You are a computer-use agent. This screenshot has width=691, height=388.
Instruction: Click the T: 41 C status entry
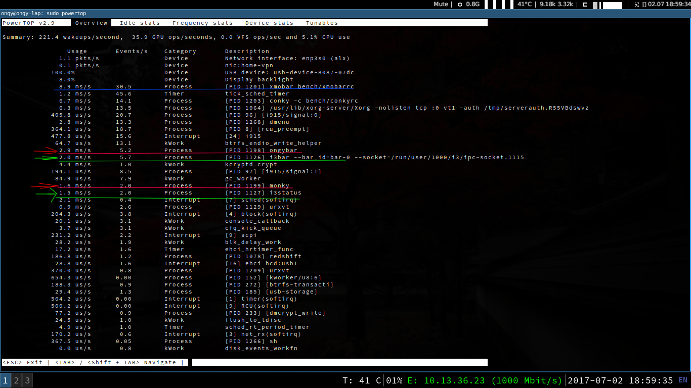(361, 380)
